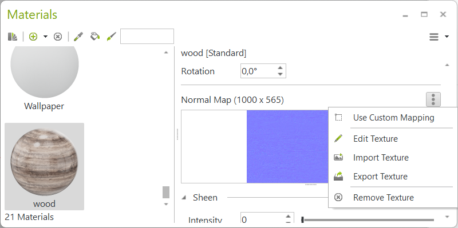The height and width of the screenshot is (228, 458).
Task: Choose Edit Texture from the menu
Action: (393, 138)
